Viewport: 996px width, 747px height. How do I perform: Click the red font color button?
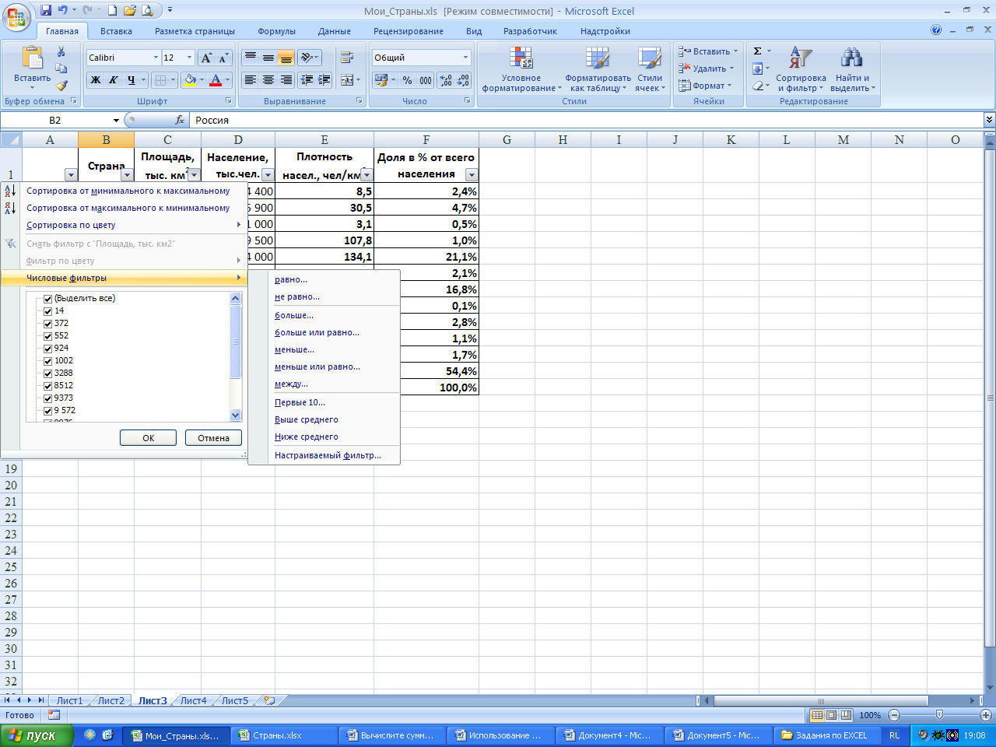tap(216, 79)
